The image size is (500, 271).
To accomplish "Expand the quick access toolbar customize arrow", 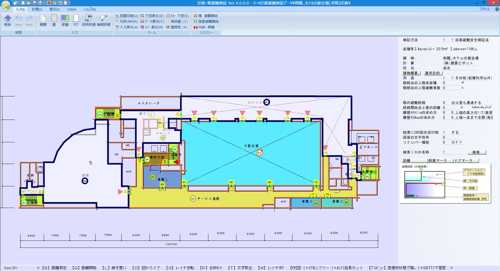I will [74, 3].
